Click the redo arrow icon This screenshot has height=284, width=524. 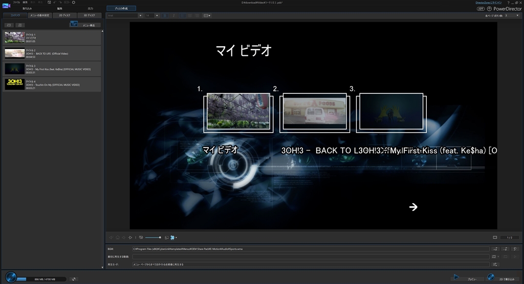coord(60,3)
